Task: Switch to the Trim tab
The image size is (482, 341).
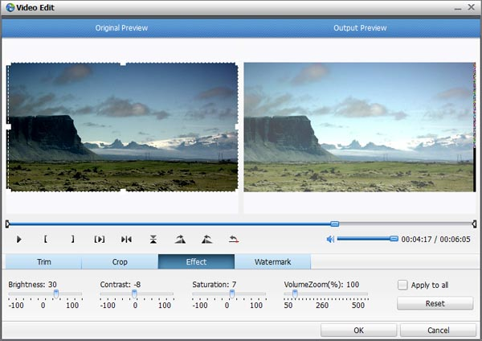Action: [x=43, y=262]
